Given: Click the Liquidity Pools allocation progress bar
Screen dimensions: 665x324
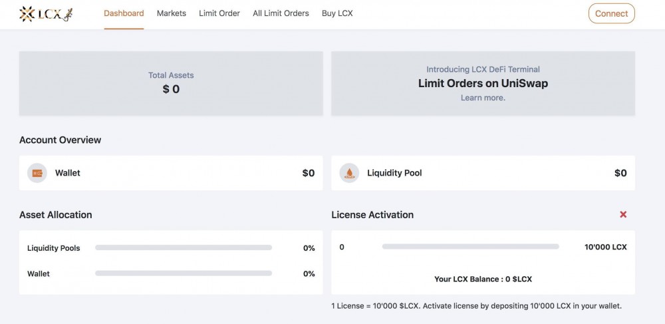Looking at the screenshot, I should point(184,247).
